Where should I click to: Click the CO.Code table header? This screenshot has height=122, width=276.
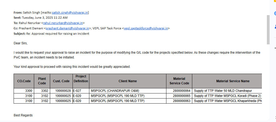(24, 81)
